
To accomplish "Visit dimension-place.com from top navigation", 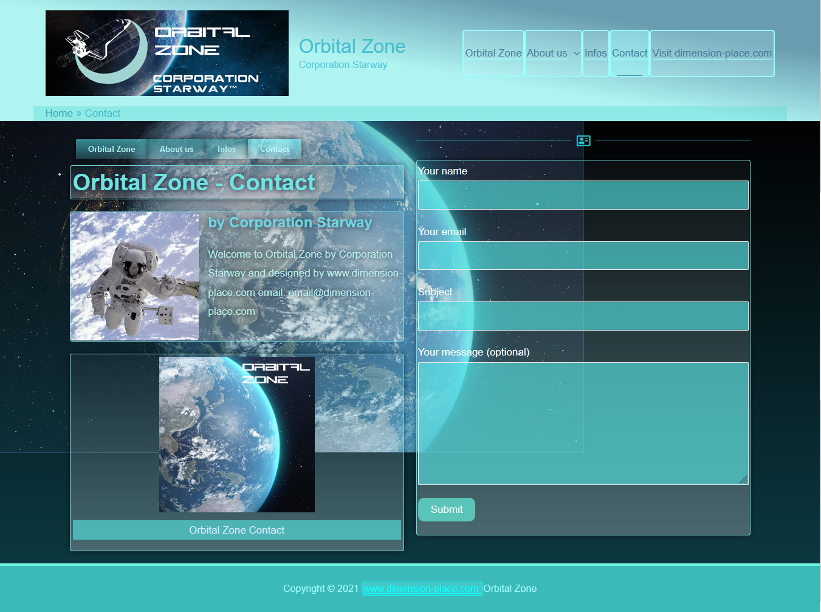I will [x=712, y=53].
